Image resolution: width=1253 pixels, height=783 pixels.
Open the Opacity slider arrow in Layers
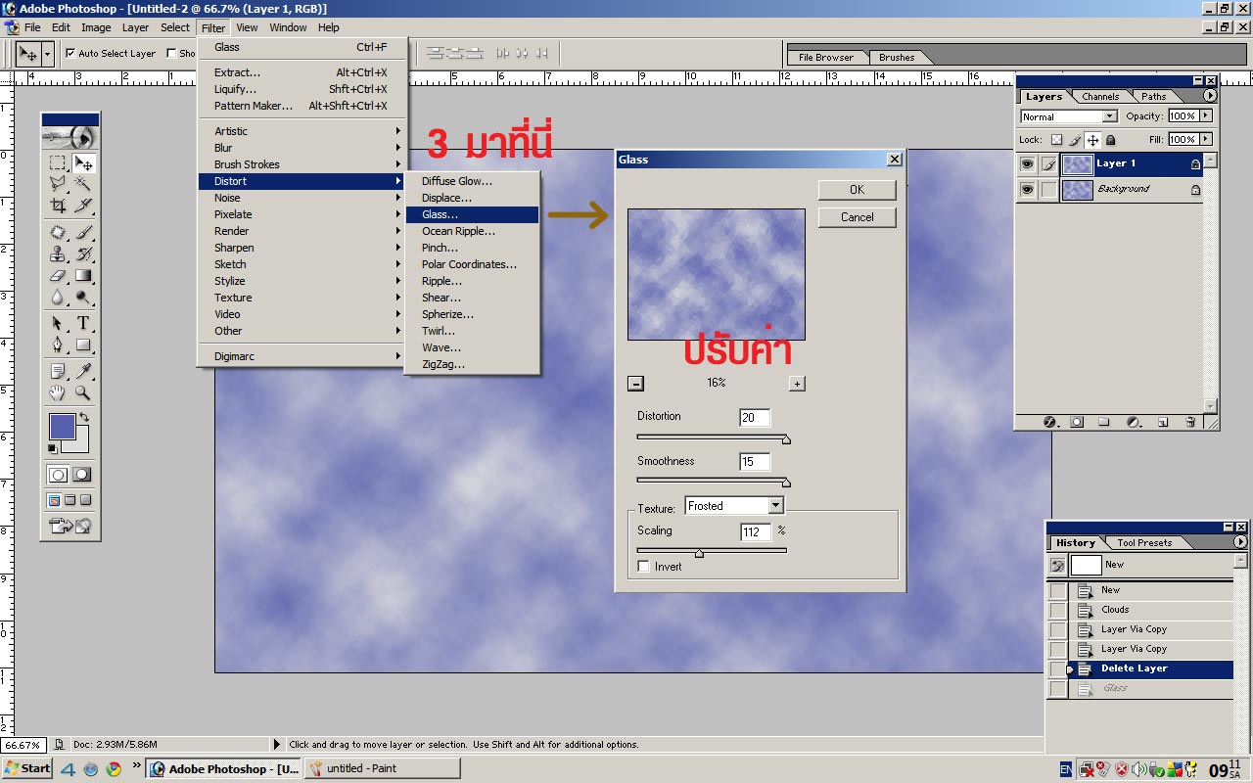coord(1206,115)
